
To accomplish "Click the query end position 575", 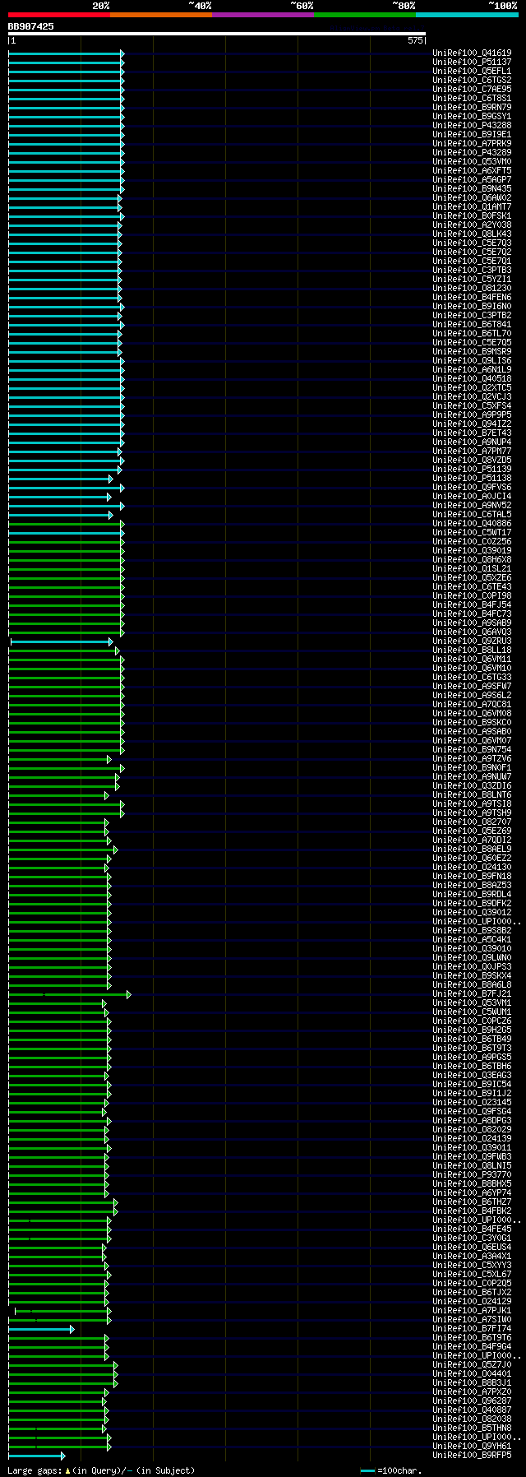I will (x=415, y=40).
